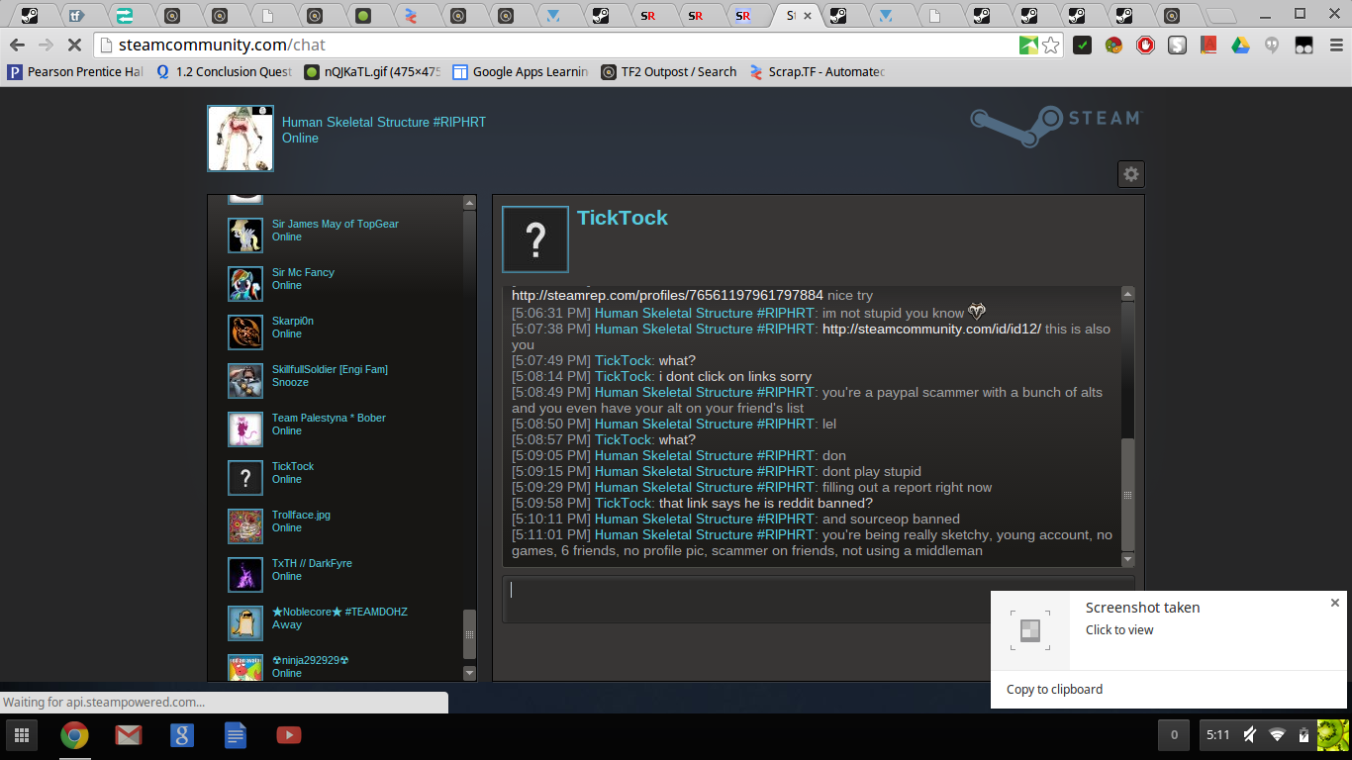Click Copy to clipboard in notification
The height and width of the screenshot is (760, 1352).
tap(1054, 689)
